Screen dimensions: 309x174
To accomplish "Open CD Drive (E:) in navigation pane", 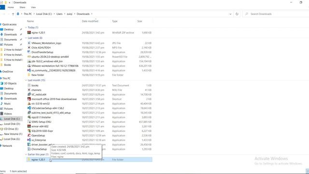I will [x=11, y=129].
